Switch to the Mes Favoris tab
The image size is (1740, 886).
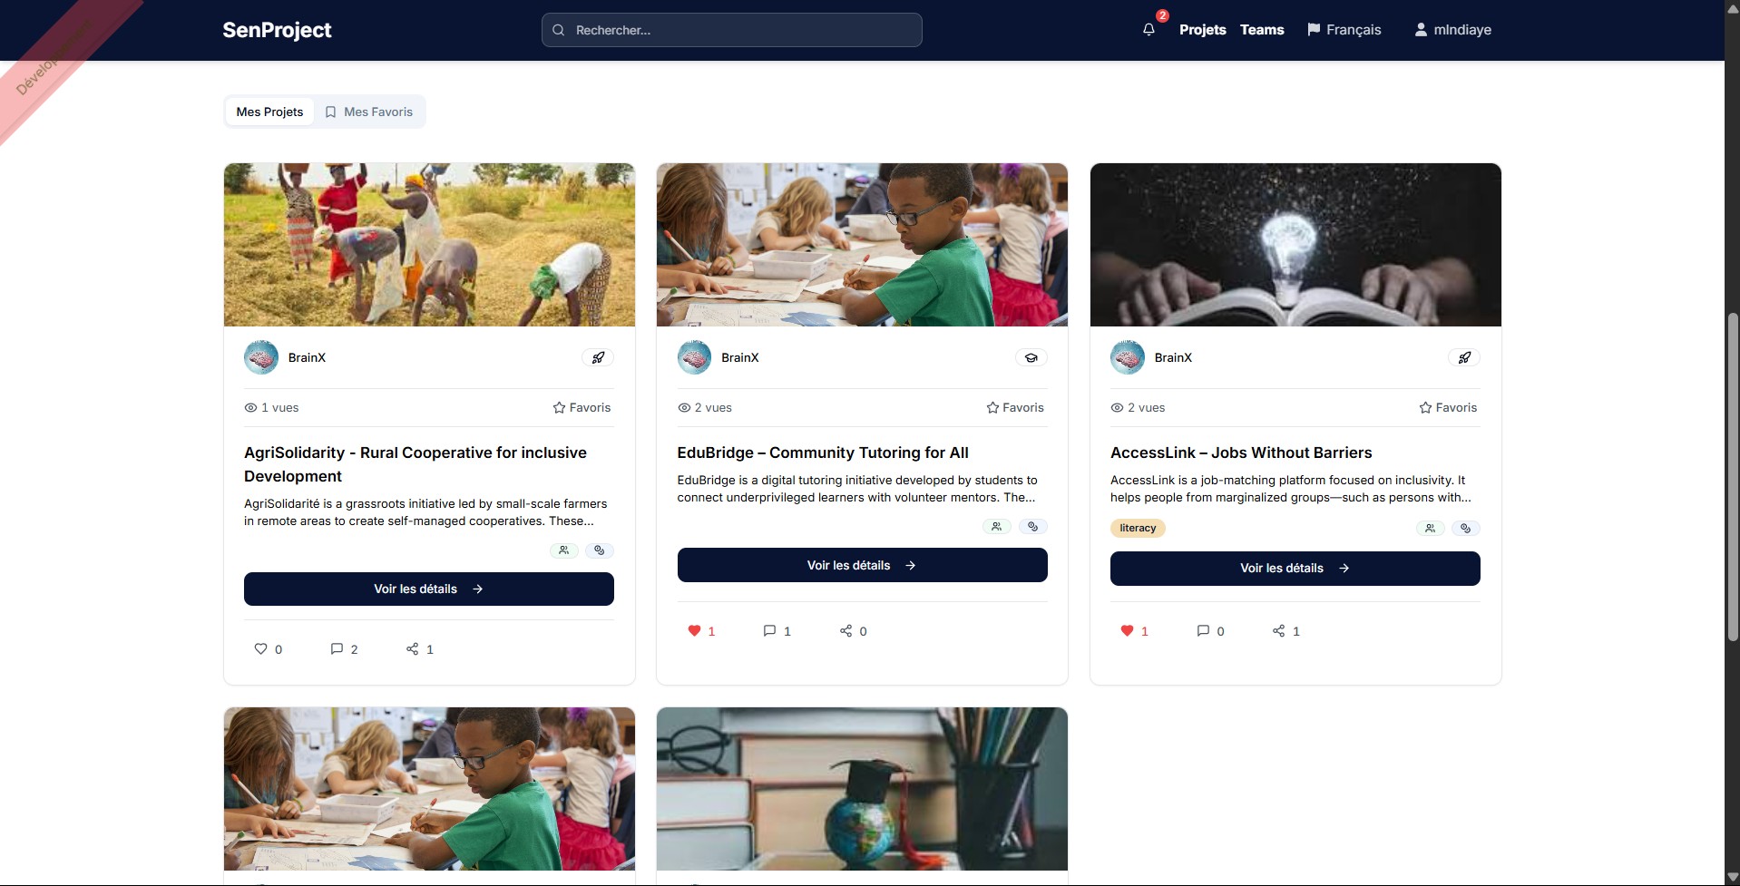(369, 112)
